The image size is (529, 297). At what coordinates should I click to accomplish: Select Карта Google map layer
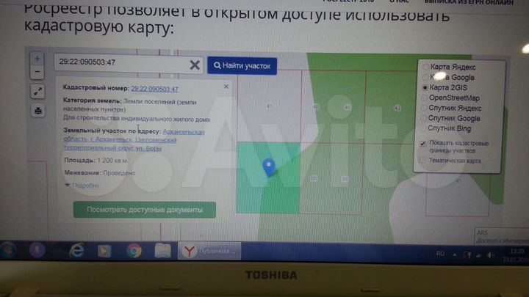coord(449,78)
